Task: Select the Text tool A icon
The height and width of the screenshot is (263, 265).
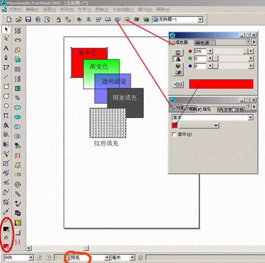Action: point(6,48)
